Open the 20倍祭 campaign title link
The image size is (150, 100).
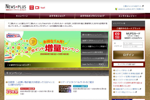[x=31, y=83]
